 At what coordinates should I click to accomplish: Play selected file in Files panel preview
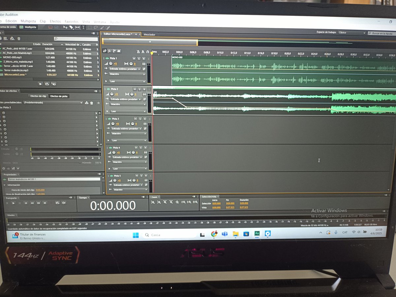click(x=41, y=84)
